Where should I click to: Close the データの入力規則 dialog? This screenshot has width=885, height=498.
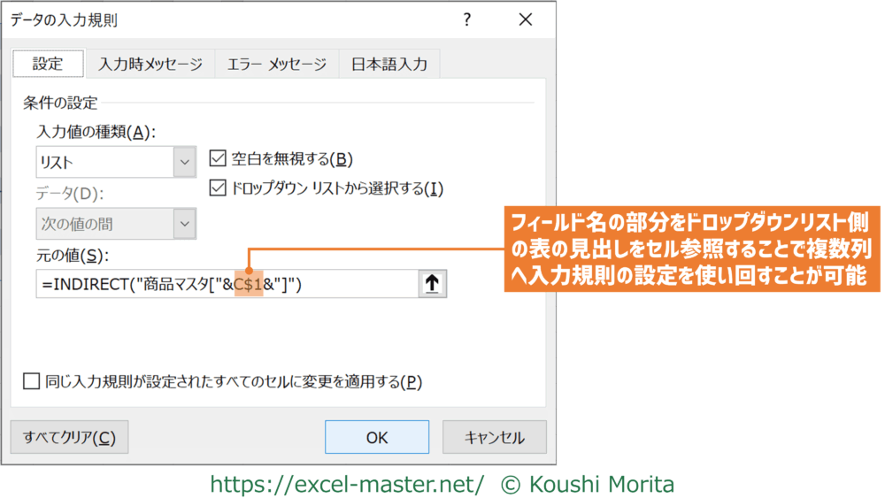point(526,20)
